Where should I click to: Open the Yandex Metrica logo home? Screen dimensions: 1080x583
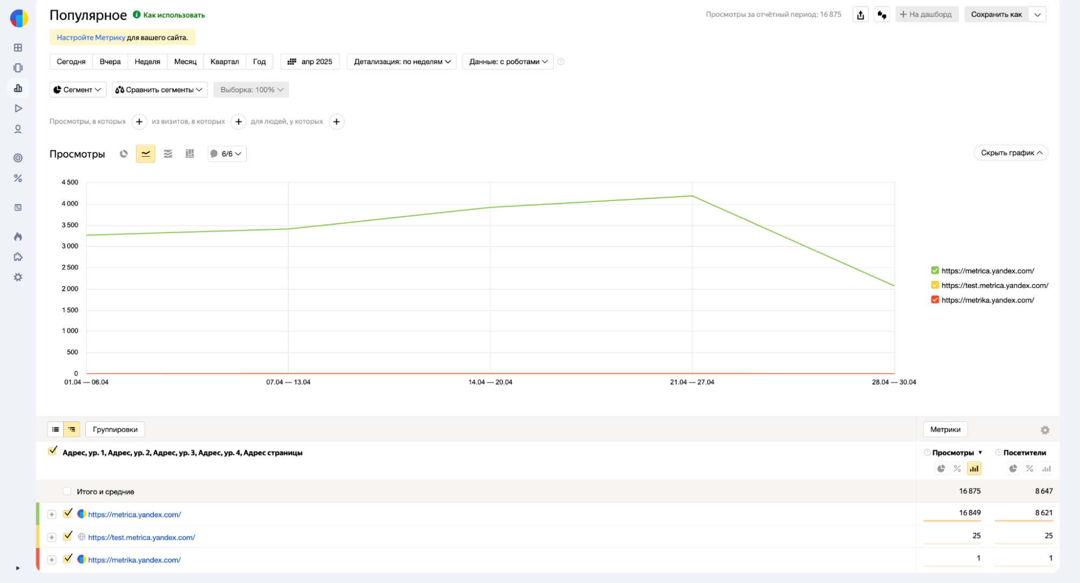point(19,18)
